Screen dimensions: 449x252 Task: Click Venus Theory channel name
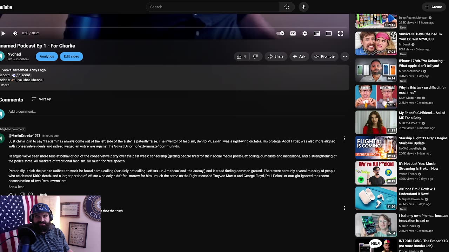point(407,174)
